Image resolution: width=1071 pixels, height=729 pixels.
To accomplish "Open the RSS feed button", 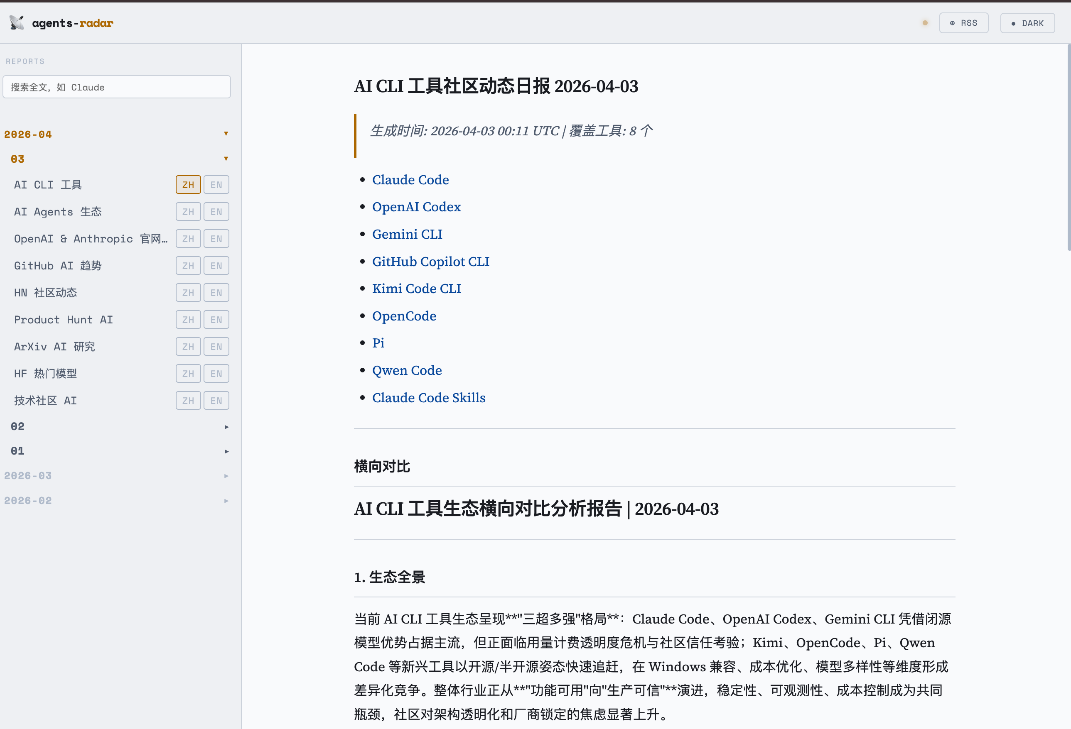I will [x=964, y=23].
